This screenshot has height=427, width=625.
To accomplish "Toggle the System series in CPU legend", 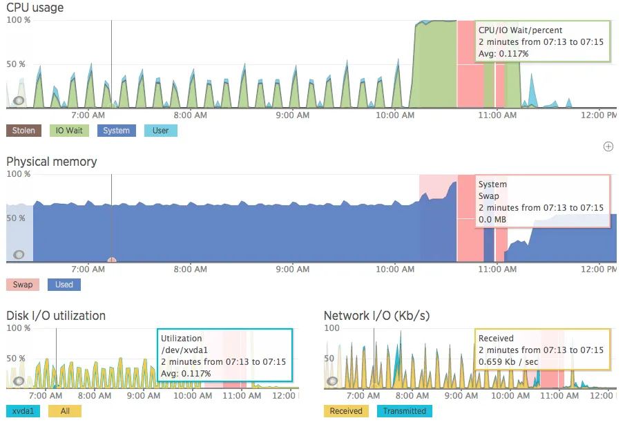I will [117, 131].
